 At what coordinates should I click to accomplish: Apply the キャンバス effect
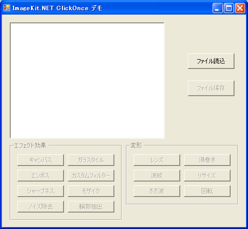(41, 160)
